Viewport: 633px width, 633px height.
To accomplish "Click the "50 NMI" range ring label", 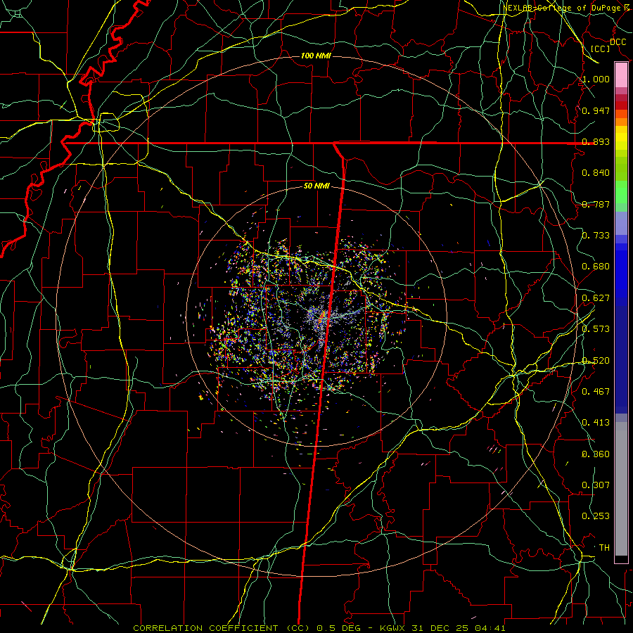I will coord(316,186).
